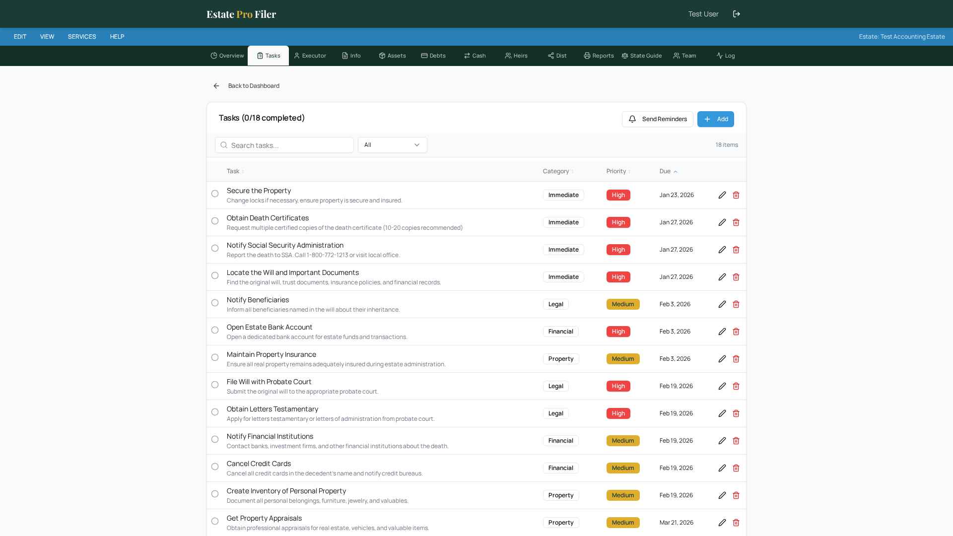Edit the Notify Beneficiaries task

722,304
